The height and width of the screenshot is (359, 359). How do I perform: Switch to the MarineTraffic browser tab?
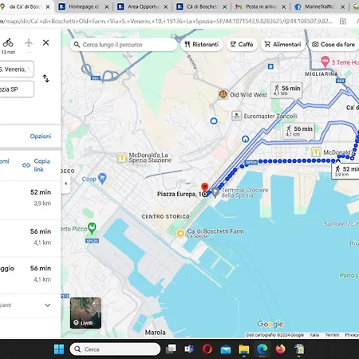(x=320, y=6)
